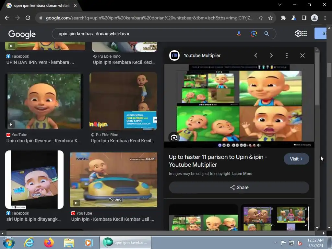Share this page from the address bar
This screenshot has height=249, width=332.
pyautogui.click(x=260, y=18)
